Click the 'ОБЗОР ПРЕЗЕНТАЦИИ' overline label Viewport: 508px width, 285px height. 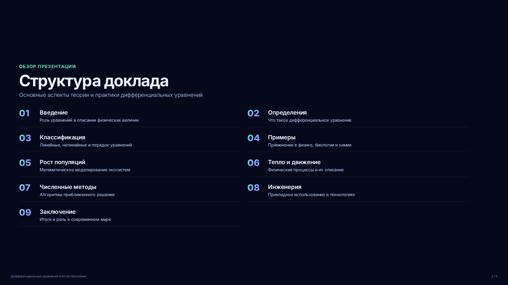click(47, 66)
